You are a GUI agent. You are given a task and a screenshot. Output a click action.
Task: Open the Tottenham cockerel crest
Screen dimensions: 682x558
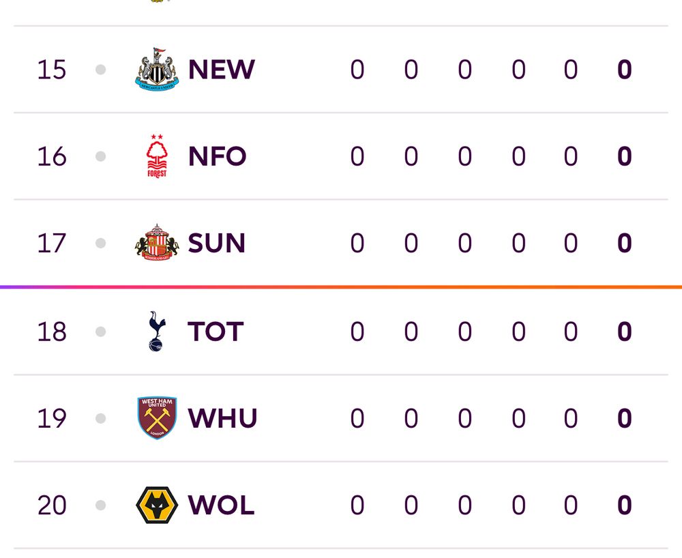coord(157,332)
